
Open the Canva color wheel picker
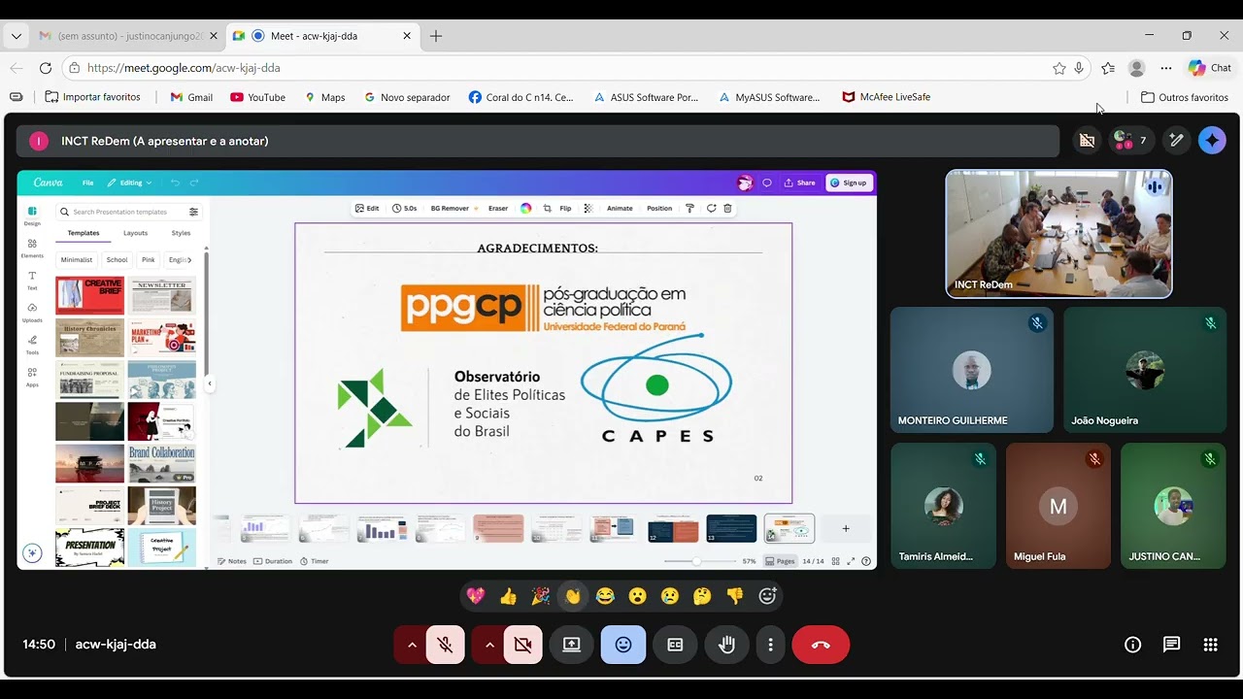(525, 209)
